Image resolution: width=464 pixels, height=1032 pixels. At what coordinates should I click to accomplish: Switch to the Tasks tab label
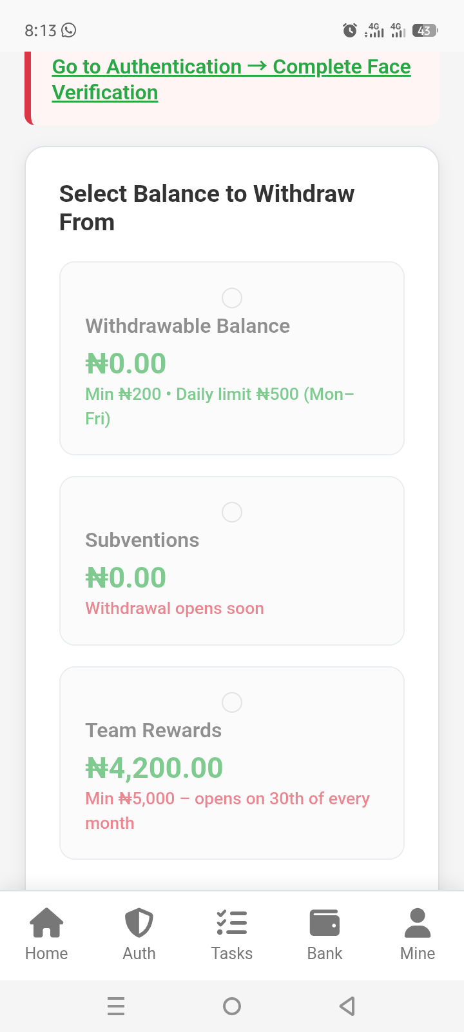[232, 953]
